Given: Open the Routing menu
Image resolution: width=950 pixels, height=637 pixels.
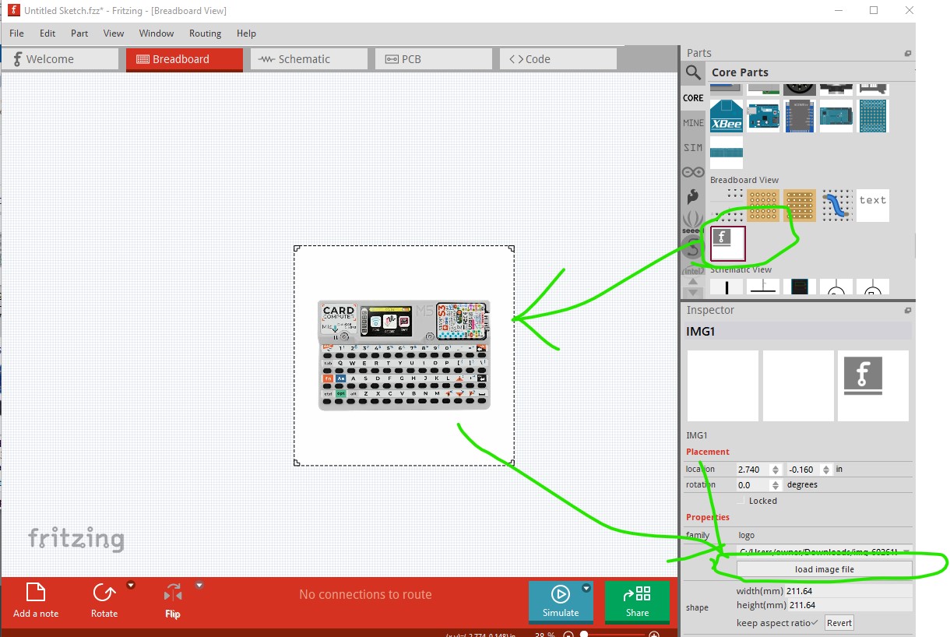Looking at the screenshot, I should click(205, 33).
